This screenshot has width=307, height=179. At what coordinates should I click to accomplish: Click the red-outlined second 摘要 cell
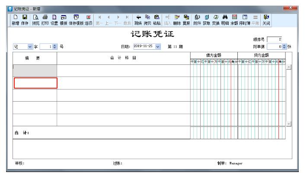click(x=35, y=83)
